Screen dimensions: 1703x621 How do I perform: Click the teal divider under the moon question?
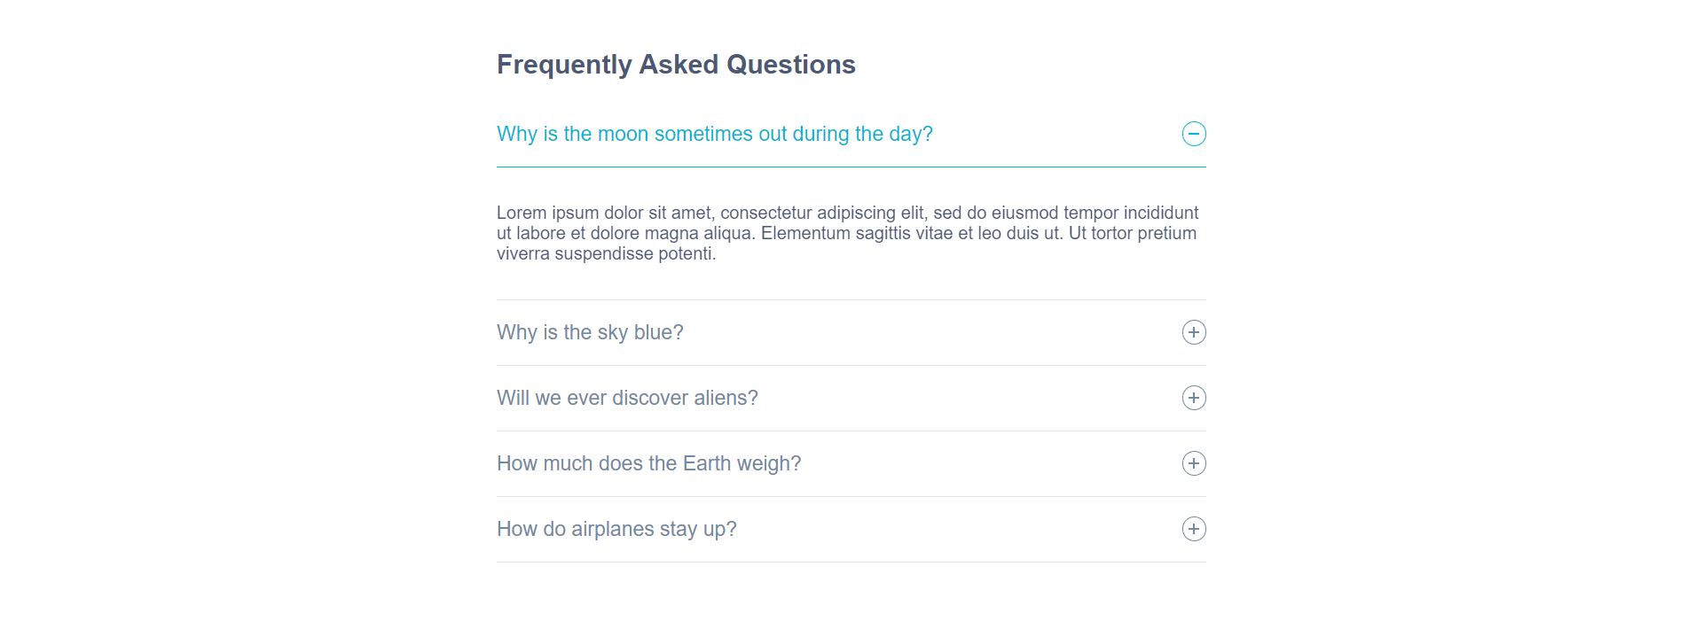coord(851,167)
